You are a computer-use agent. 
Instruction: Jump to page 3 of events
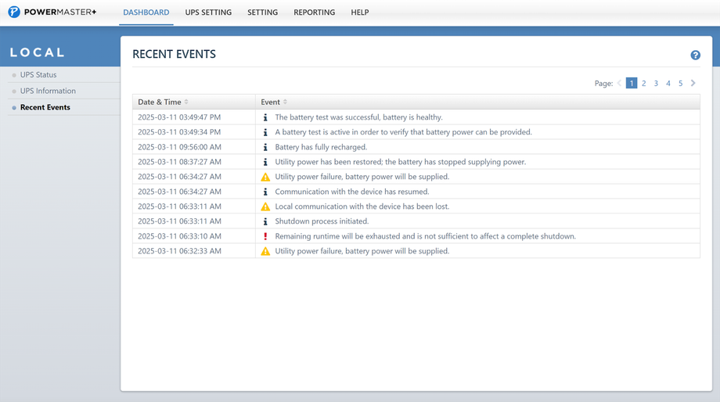656,83
